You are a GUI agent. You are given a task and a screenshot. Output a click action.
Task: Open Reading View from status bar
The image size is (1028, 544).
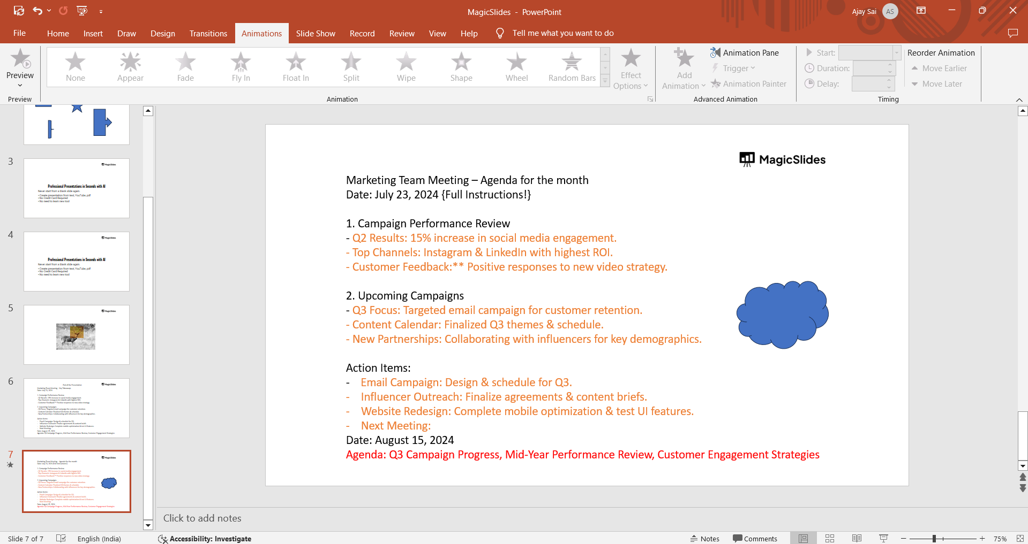857,538
